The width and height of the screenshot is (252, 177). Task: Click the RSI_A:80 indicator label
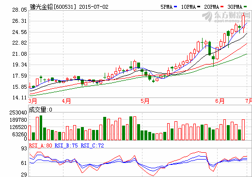41,145
